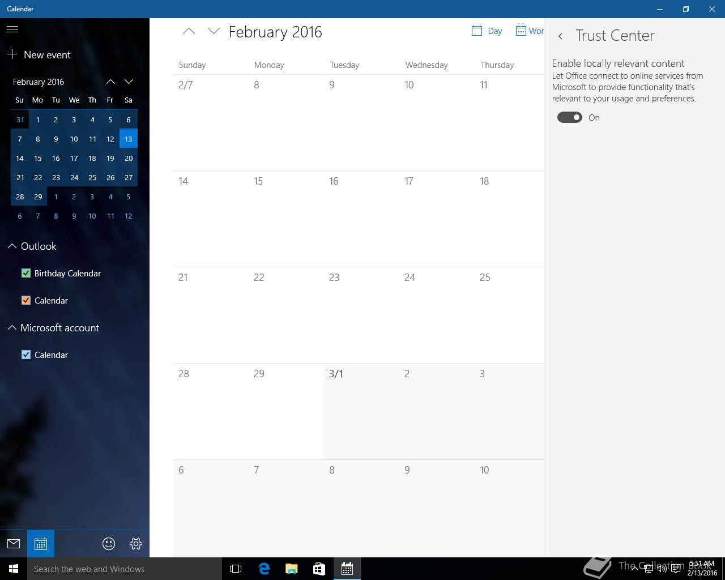Screen dimensions: 725x580
Task: Open Calendar view icon in sidebar
Action: pos(41,544)
